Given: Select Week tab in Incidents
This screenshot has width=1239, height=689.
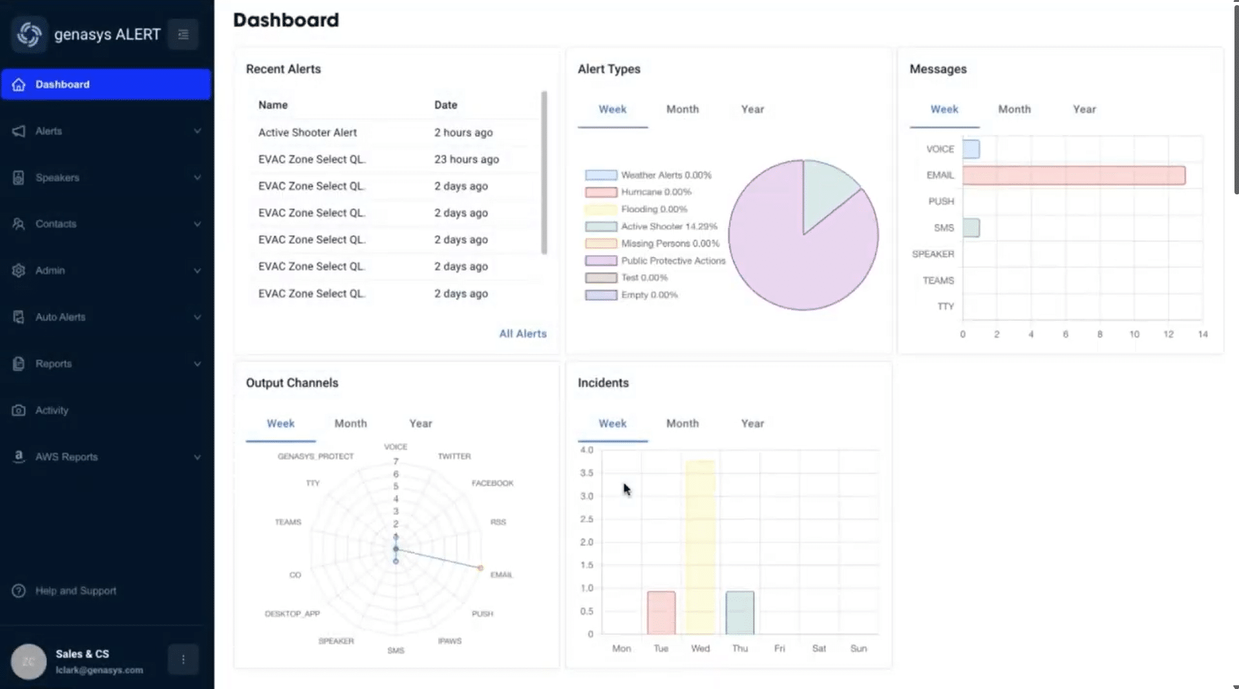Looking at the screenshot, I should pyautogui.click(x=612, y=424).
